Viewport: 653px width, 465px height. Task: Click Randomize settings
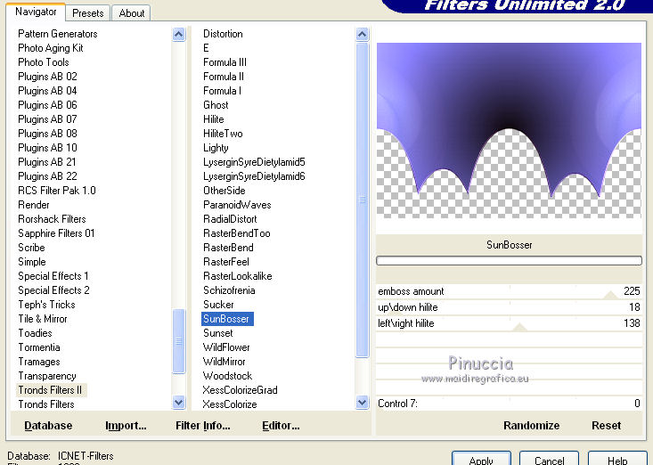[x=531, y=426]
